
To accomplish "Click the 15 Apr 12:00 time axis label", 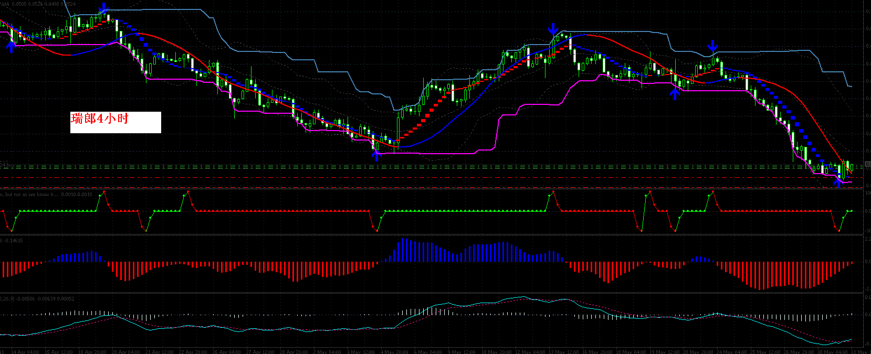I will [59, 352].
